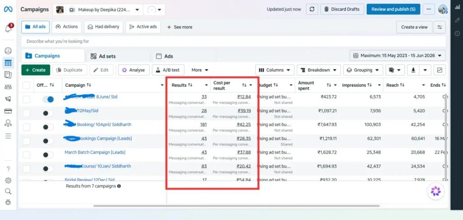The height and width of the screenshot is (220, 463).
Task: Click Describe what you're looking for field
Action: (233, 41)
